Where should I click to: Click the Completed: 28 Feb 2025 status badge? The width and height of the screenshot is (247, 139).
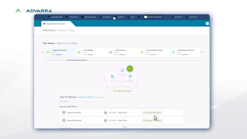tap(152, 113)
